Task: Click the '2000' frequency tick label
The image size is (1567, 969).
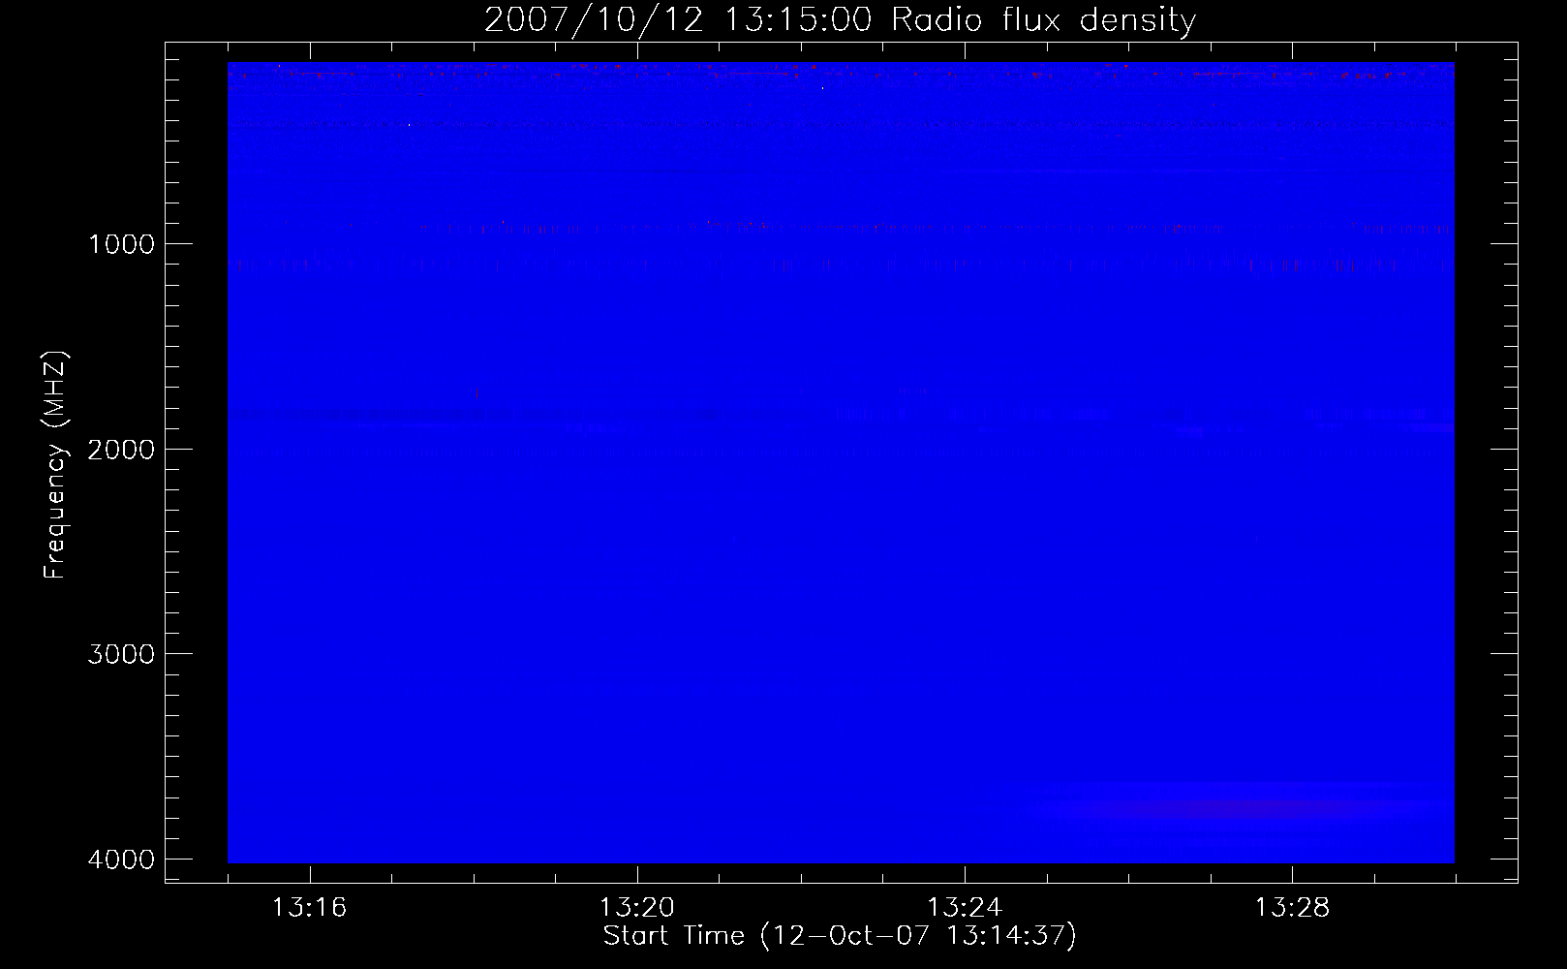Action: 121,450
